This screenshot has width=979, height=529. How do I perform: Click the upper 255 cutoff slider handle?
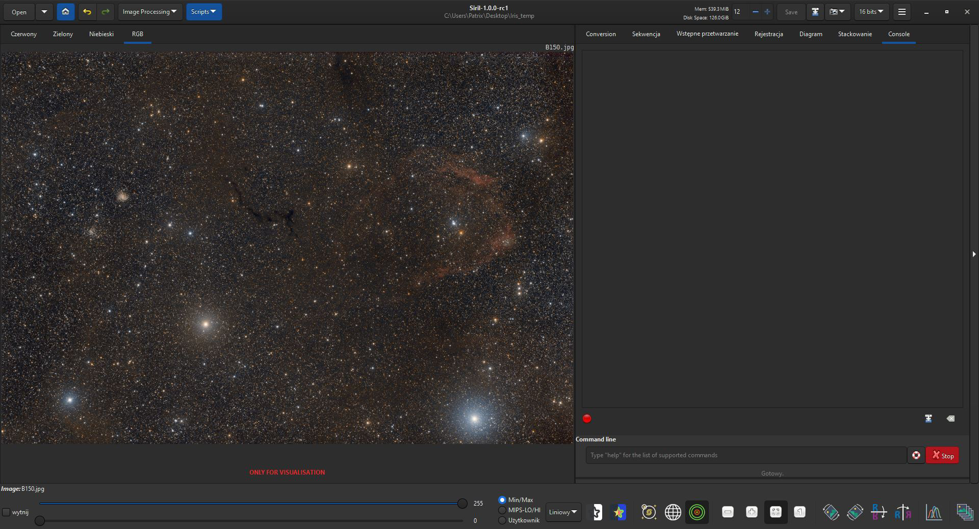[x=462, y=504]
